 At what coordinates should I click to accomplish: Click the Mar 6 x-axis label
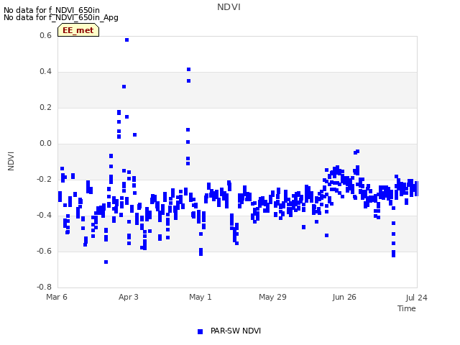tap(57, 297)
